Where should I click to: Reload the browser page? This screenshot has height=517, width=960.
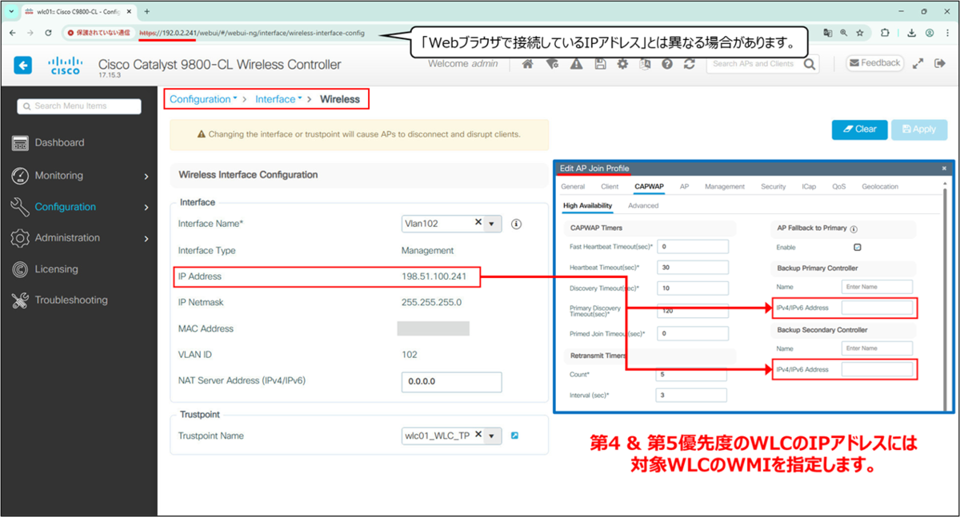(x=48, y=33)
